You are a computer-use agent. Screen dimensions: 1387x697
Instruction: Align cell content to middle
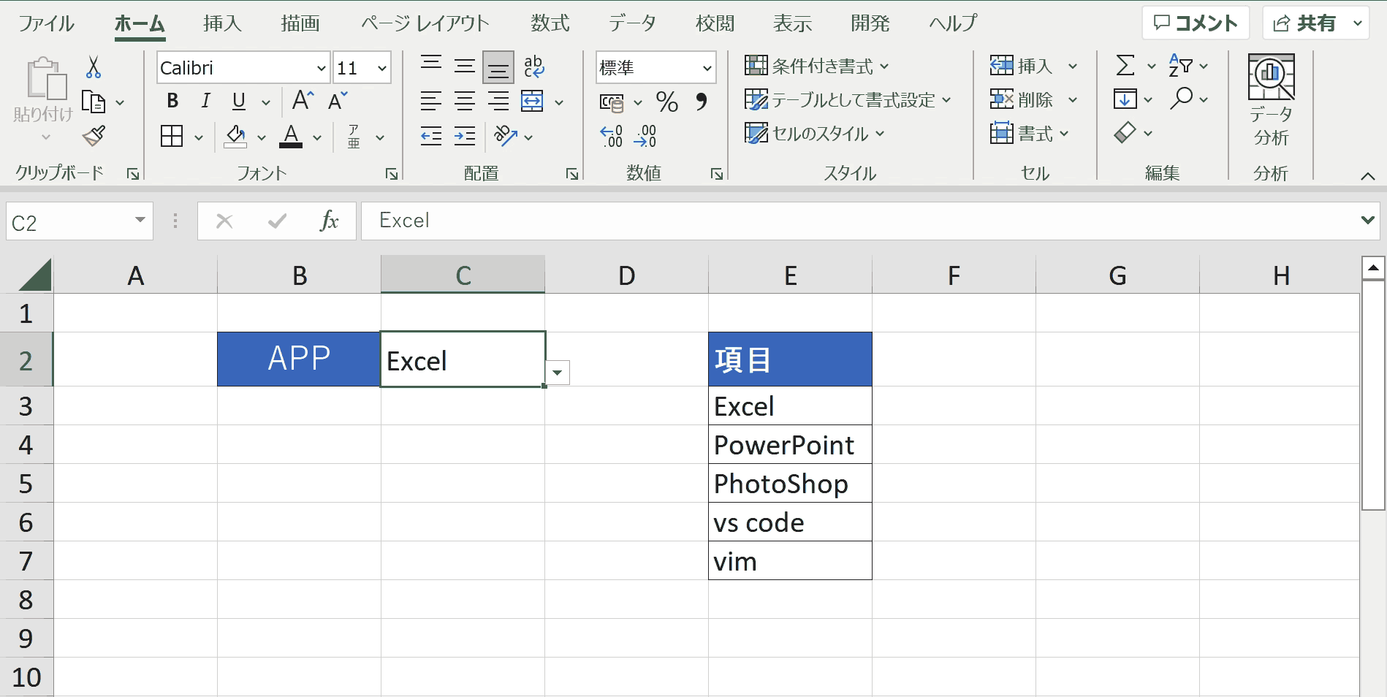465,66
